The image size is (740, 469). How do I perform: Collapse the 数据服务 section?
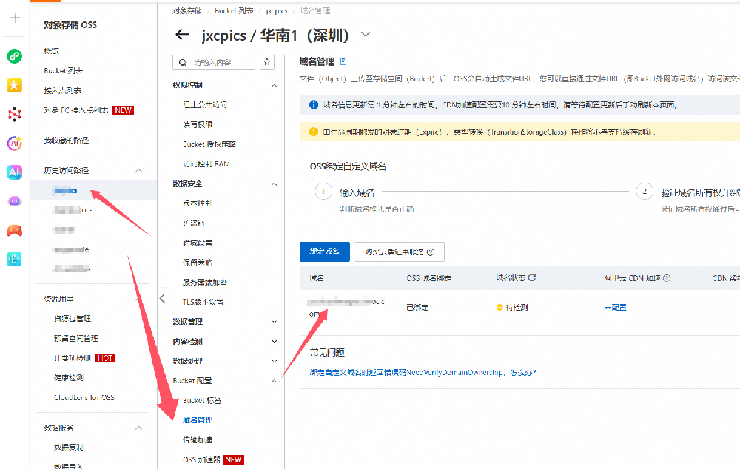pyautogui.click(x=139, y=428)
